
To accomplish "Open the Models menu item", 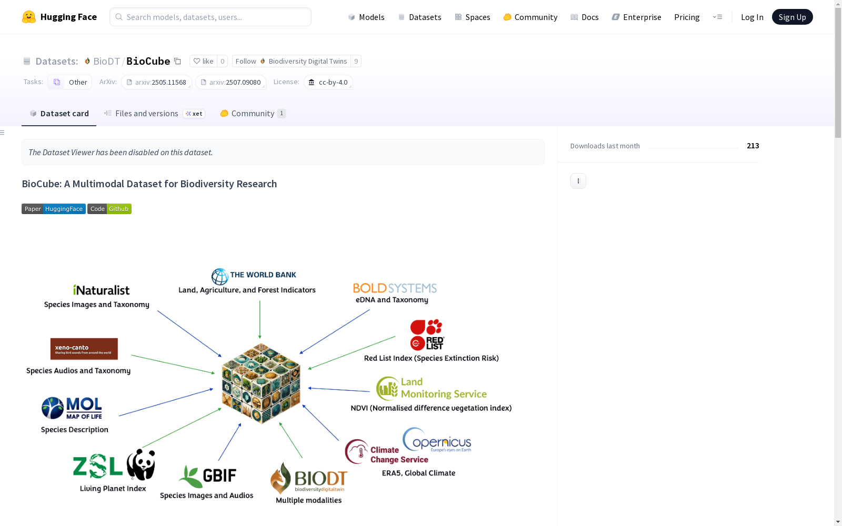I will coord(366,17).
